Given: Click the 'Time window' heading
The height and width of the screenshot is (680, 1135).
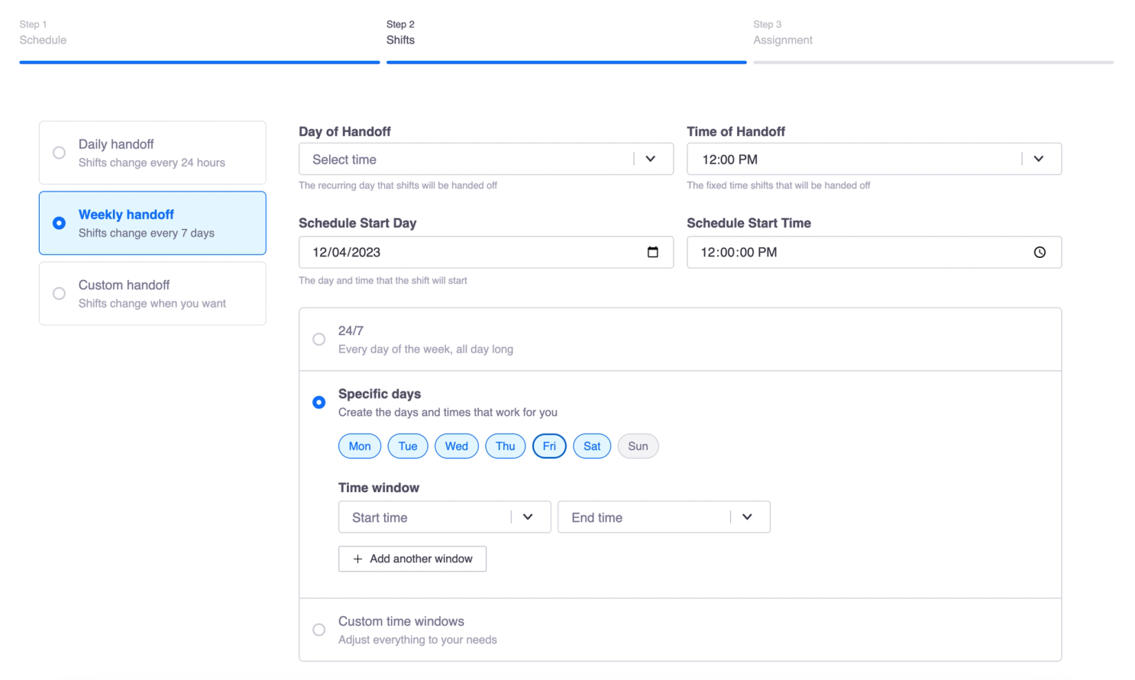Looking at the screenshot, I should (379, 488).
